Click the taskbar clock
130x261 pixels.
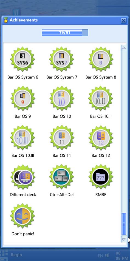click(121, 256)
